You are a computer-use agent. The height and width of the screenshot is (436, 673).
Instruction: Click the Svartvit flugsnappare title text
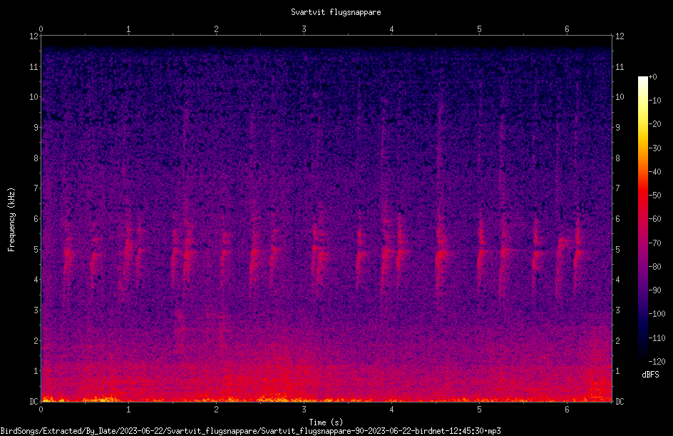pos(336,12)
